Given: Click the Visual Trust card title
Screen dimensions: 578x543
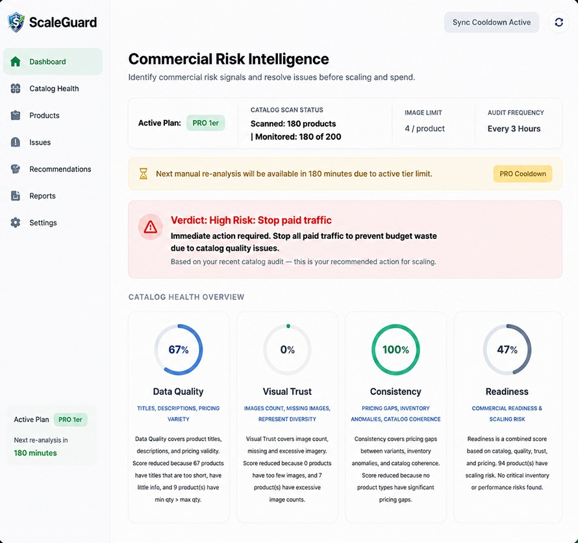Looking at the screenshot, I should tap(287, 392).
